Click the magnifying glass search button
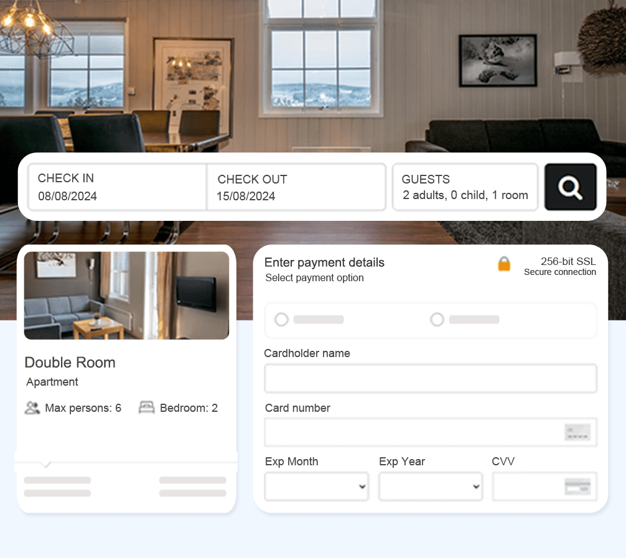Viewport: 626px width, 558px height. coord(570,187)
